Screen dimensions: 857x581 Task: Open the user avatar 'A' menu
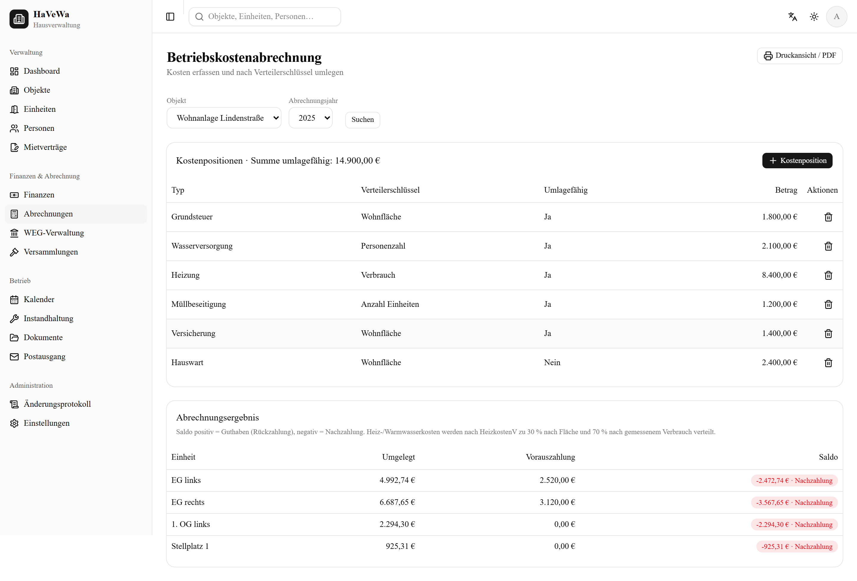click(836, 17)
